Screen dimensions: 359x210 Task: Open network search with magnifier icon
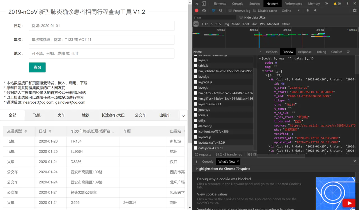point(221,11)
